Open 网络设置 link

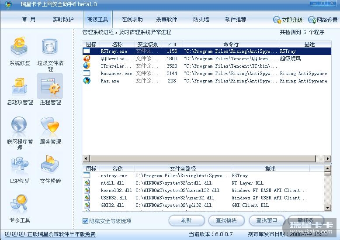coord(327,20)
